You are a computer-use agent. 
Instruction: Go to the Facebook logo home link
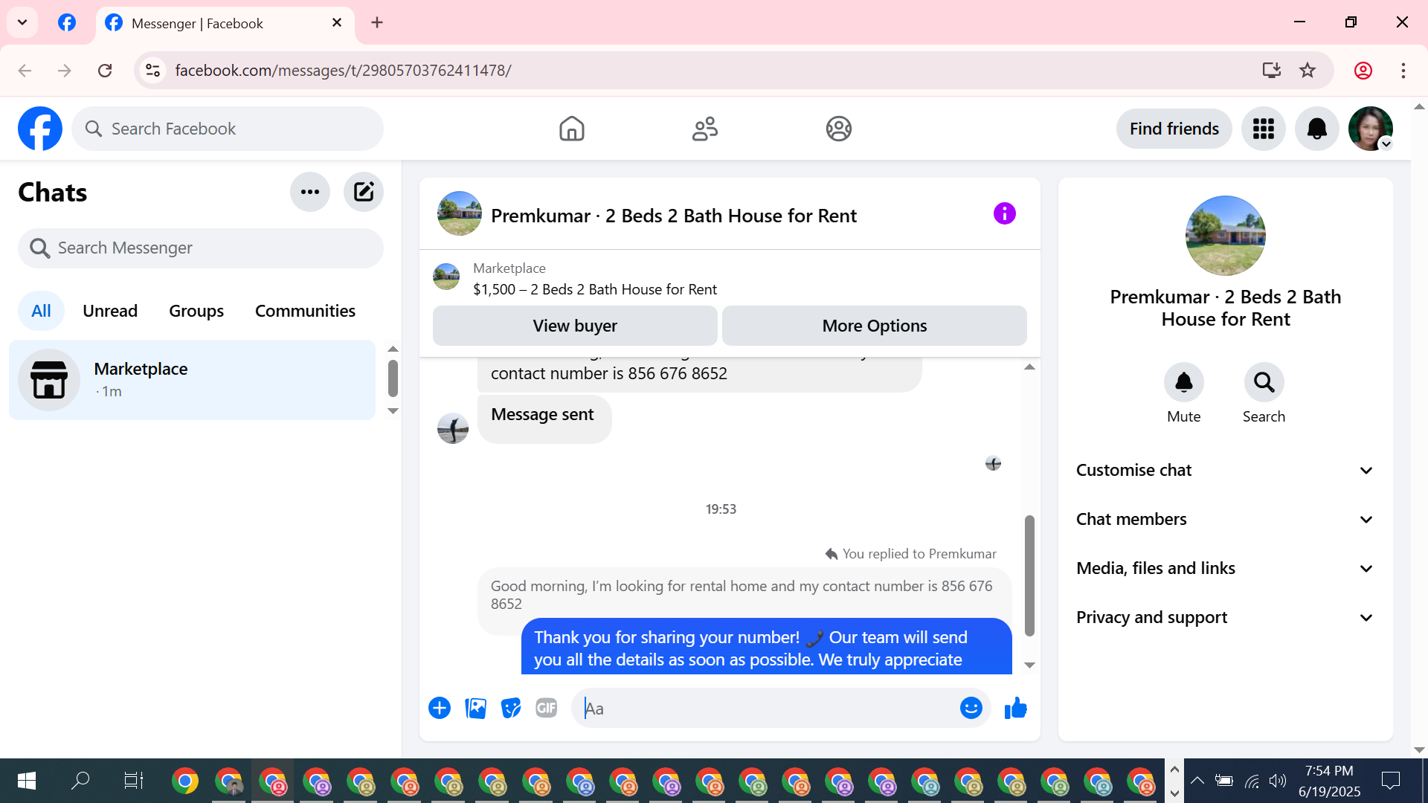(40, 129)
